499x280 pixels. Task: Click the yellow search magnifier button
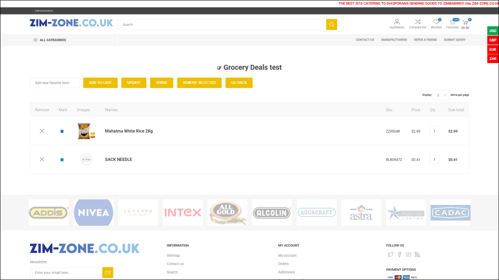331,24
